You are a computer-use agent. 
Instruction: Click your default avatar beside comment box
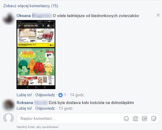pos(8,118)
